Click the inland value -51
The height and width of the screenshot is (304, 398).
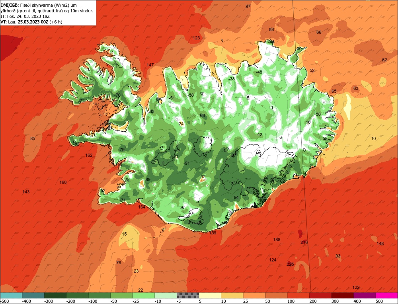click(x=172, y=98)
